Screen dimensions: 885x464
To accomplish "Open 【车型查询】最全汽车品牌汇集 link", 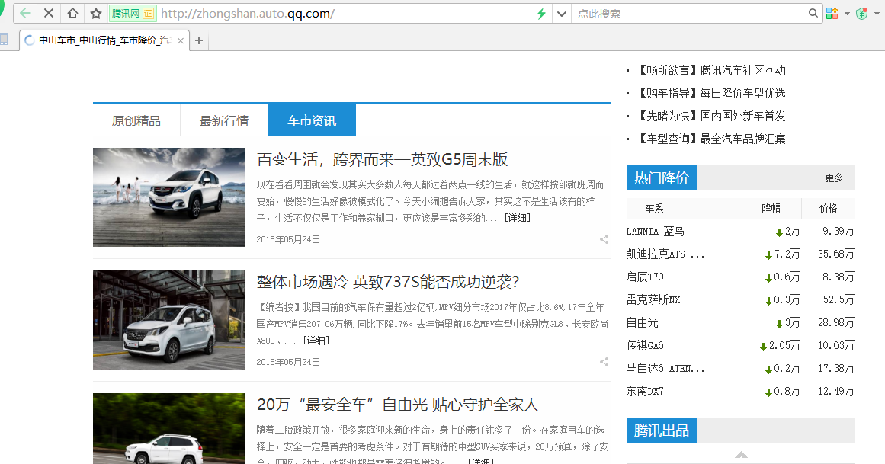I will (x=710, y=139).
